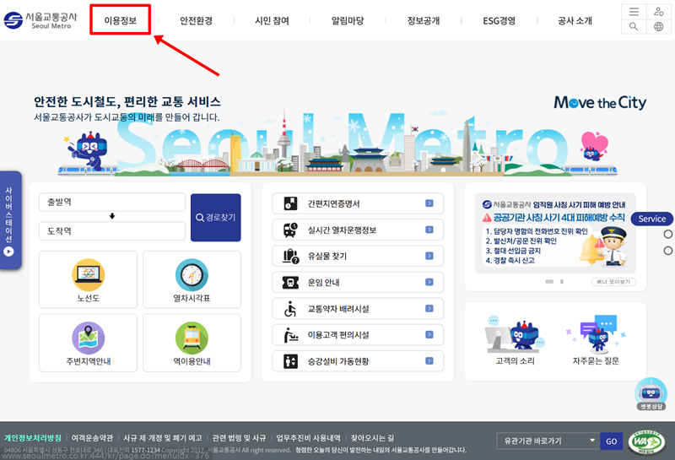Viewport: 675px width, 460px height.
Task: Click arrow icon beside 승강설비 가동현황
Action: click(429, 361)
